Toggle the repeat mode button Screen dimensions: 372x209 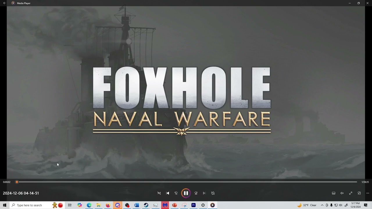coord(213,193)
